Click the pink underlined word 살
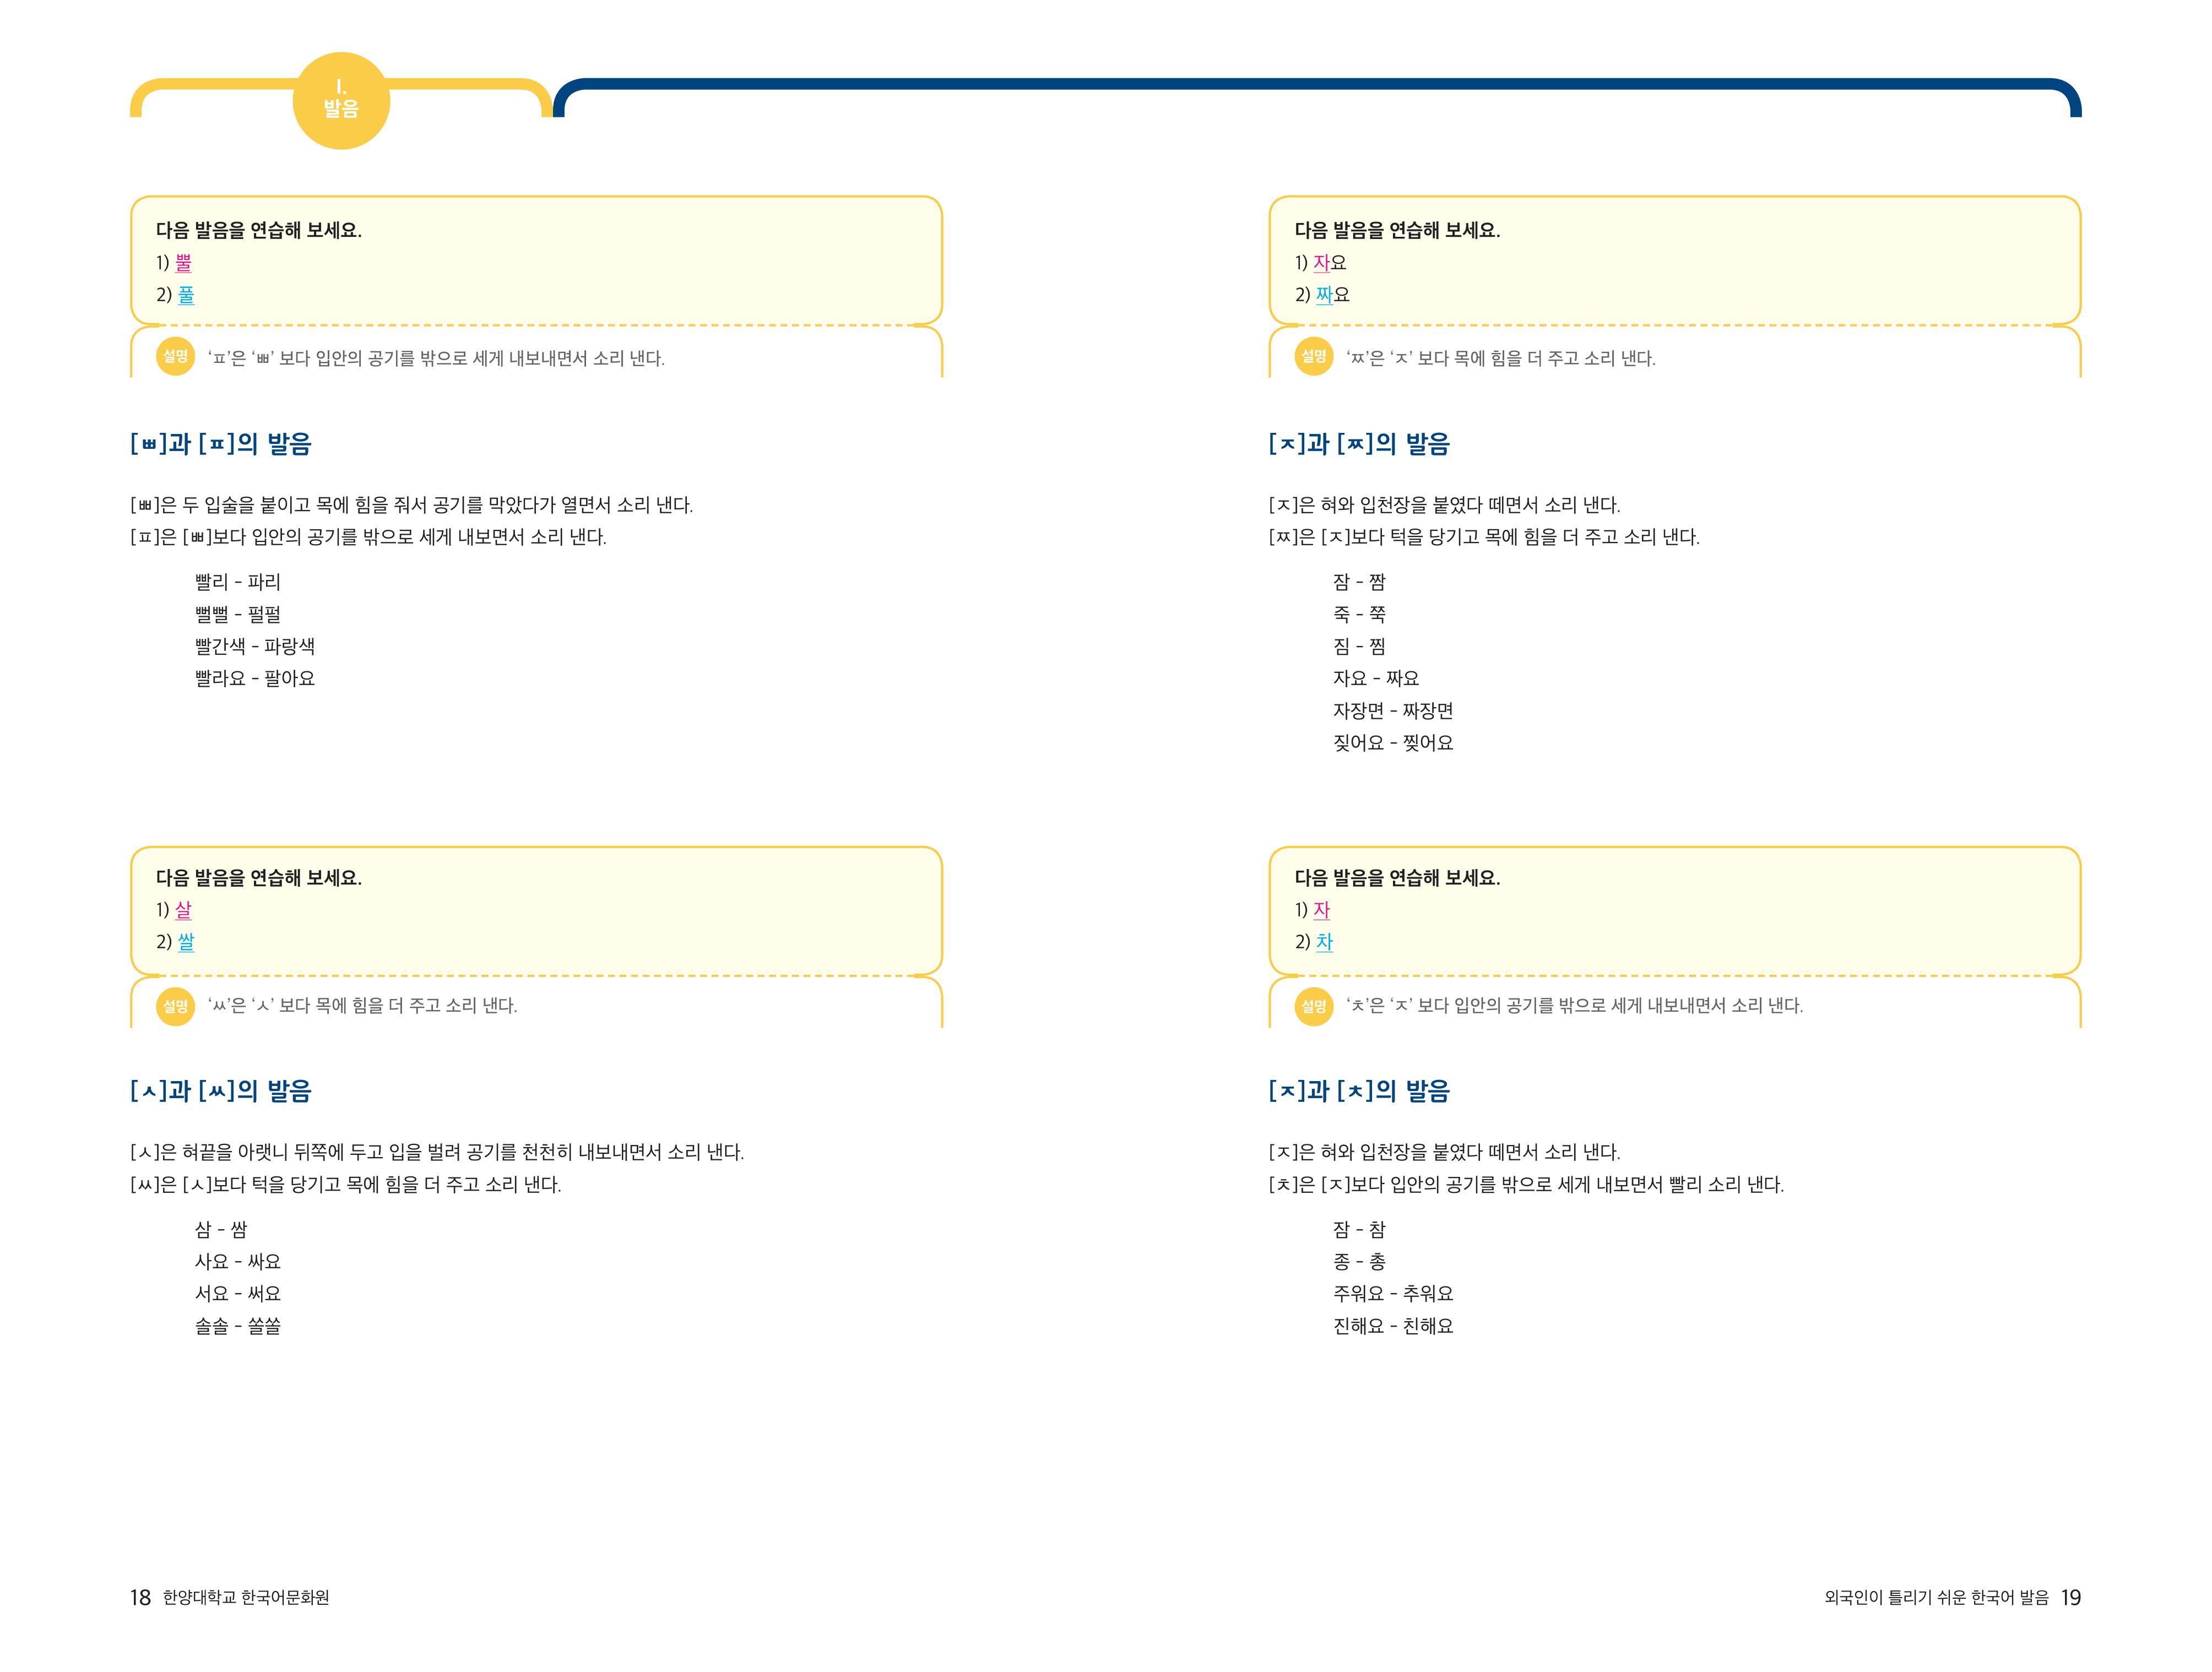The image size is (2212, 1672). tap(184, 910)
